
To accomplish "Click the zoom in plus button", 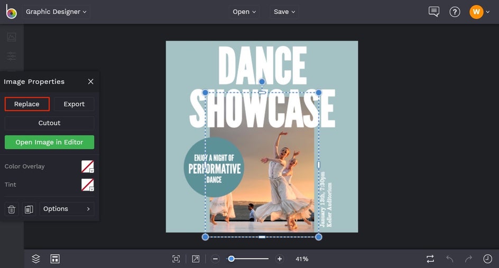I will tap(280, 259).
